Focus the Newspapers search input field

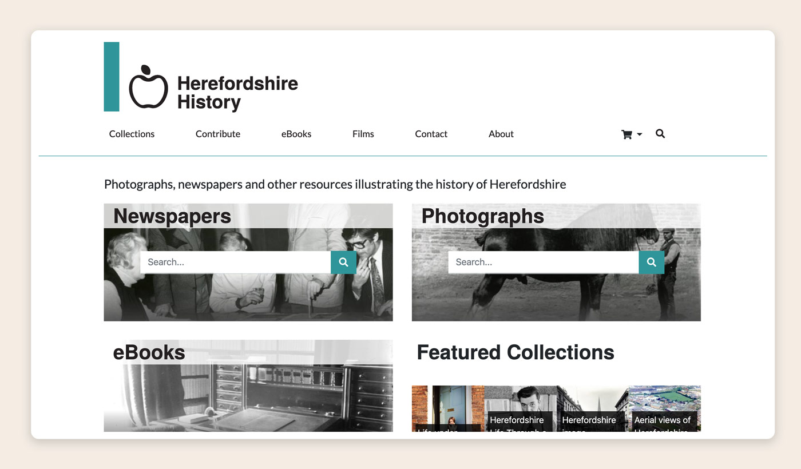click(x=235, y=262)
